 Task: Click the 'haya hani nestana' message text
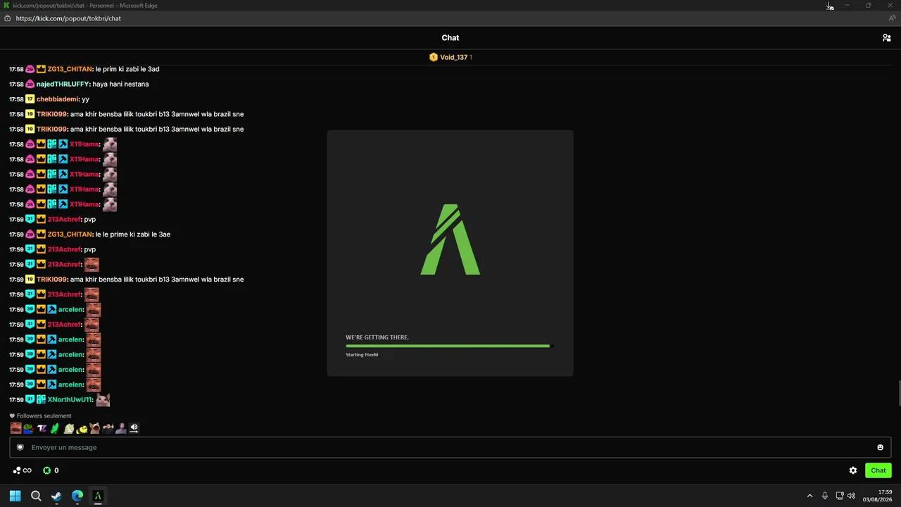pos(120,84)
